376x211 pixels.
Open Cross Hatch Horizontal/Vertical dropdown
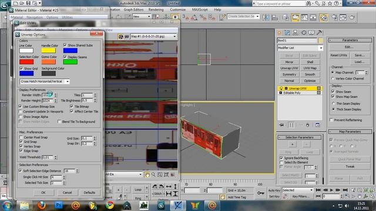coord(45,81)
